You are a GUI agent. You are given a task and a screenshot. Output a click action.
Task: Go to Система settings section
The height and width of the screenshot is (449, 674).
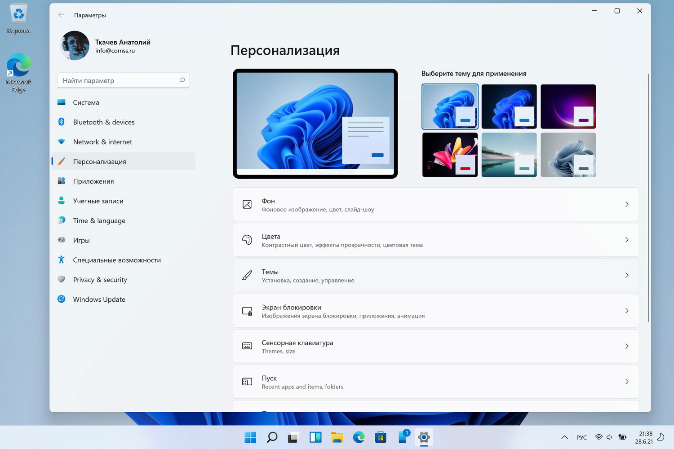pos(124,102)
